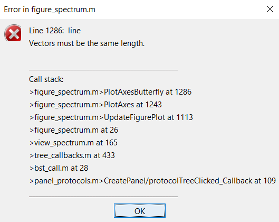Click '1286' in the PlotAxesButterfly entry
Image resolution: width=279 pixels, height=222 pixels.
coord(183,92)
